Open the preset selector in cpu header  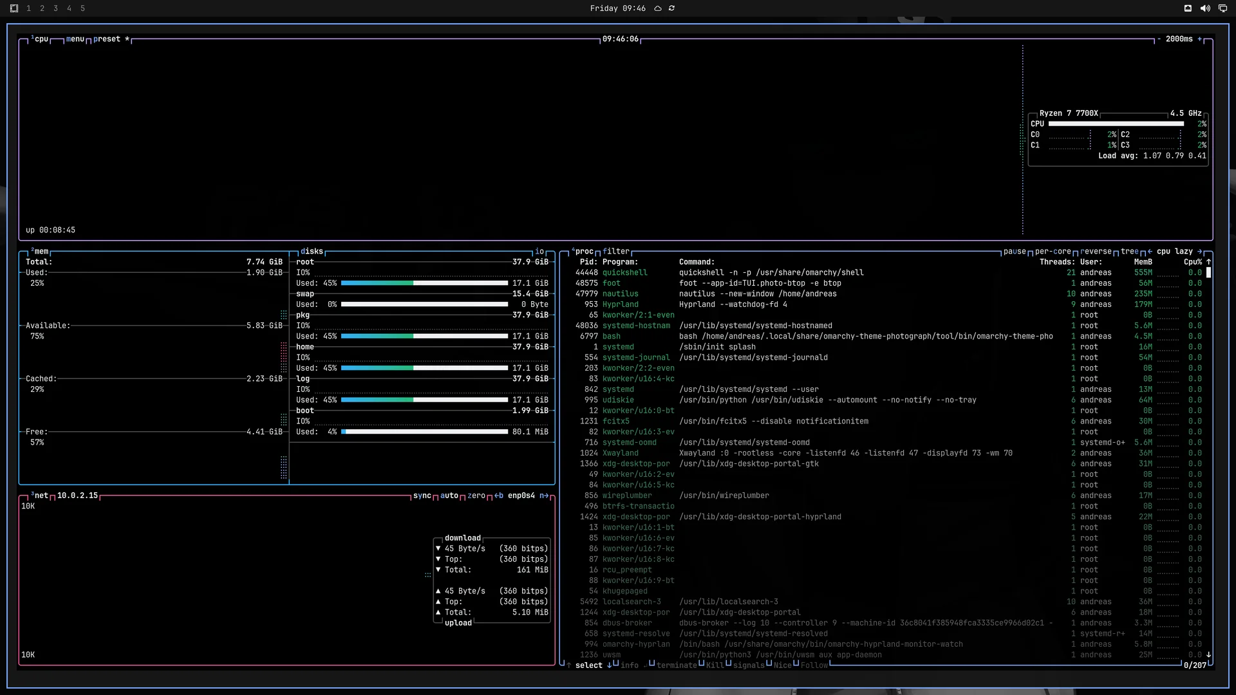point(107,39)
